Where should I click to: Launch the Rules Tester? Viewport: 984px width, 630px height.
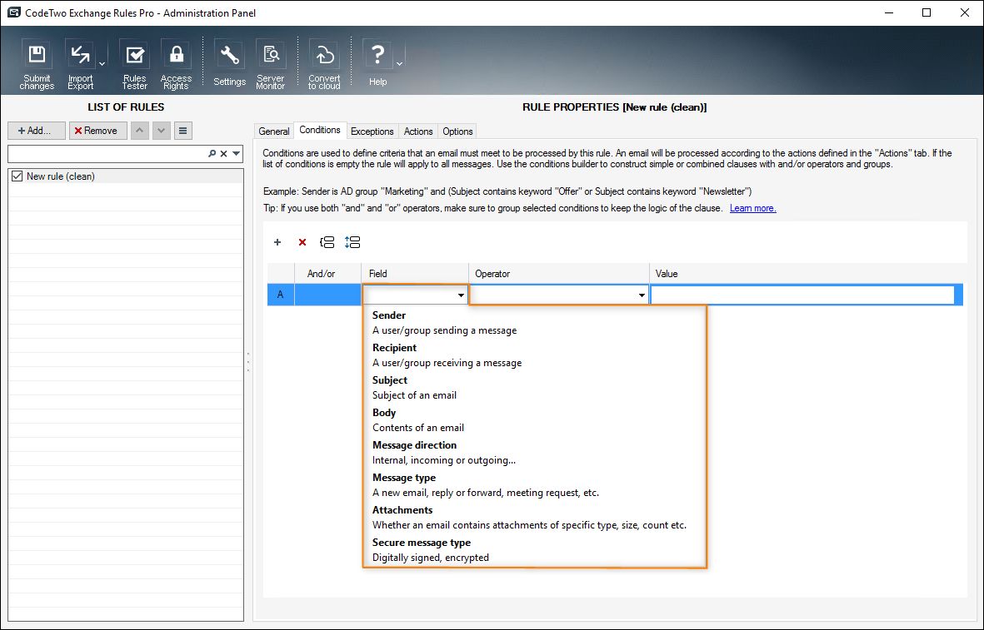[x=134, y=65]
